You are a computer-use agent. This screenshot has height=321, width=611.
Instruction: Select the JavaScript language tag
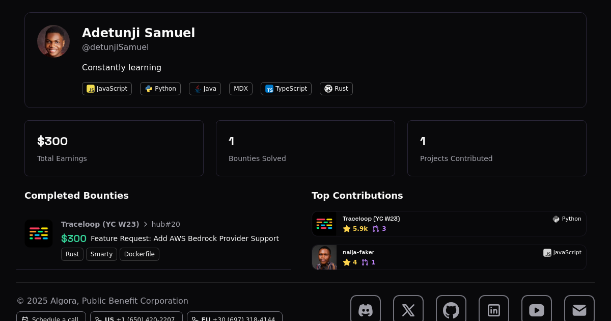(107, 89)
